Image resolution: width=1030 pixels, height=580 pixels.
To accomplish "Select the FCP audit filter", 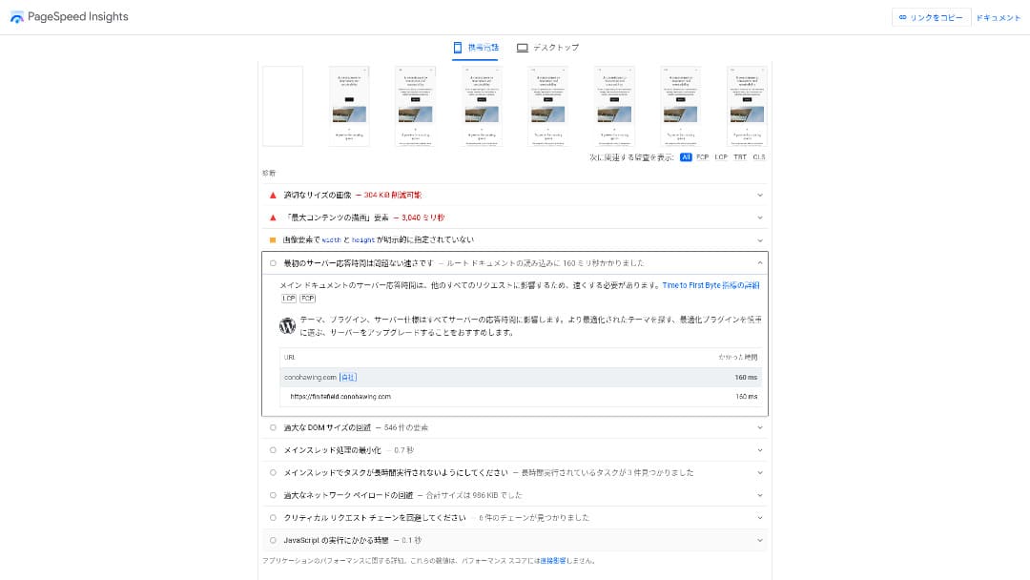I will [x=703, y=156].
